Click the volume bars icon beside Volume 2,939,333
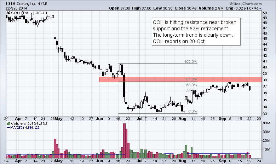The width and height of the screenshot is (276, 164). coord(8,123)
